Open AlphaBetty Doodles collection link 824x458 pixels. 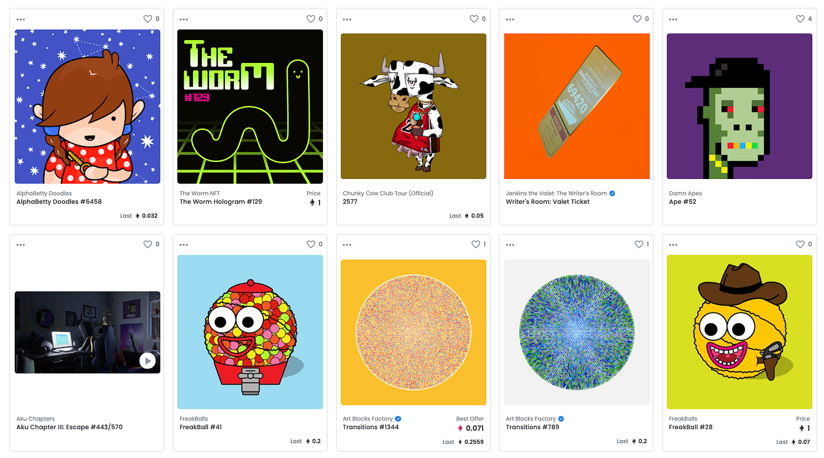pos(44,193)
